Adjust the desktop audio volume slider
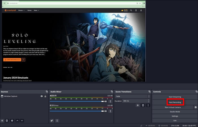The image size is (198, 127). click(77, 101)
